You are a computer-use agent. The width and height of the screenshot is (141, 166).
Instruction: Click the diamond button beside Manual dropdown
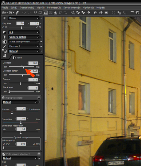click(41, 18)
